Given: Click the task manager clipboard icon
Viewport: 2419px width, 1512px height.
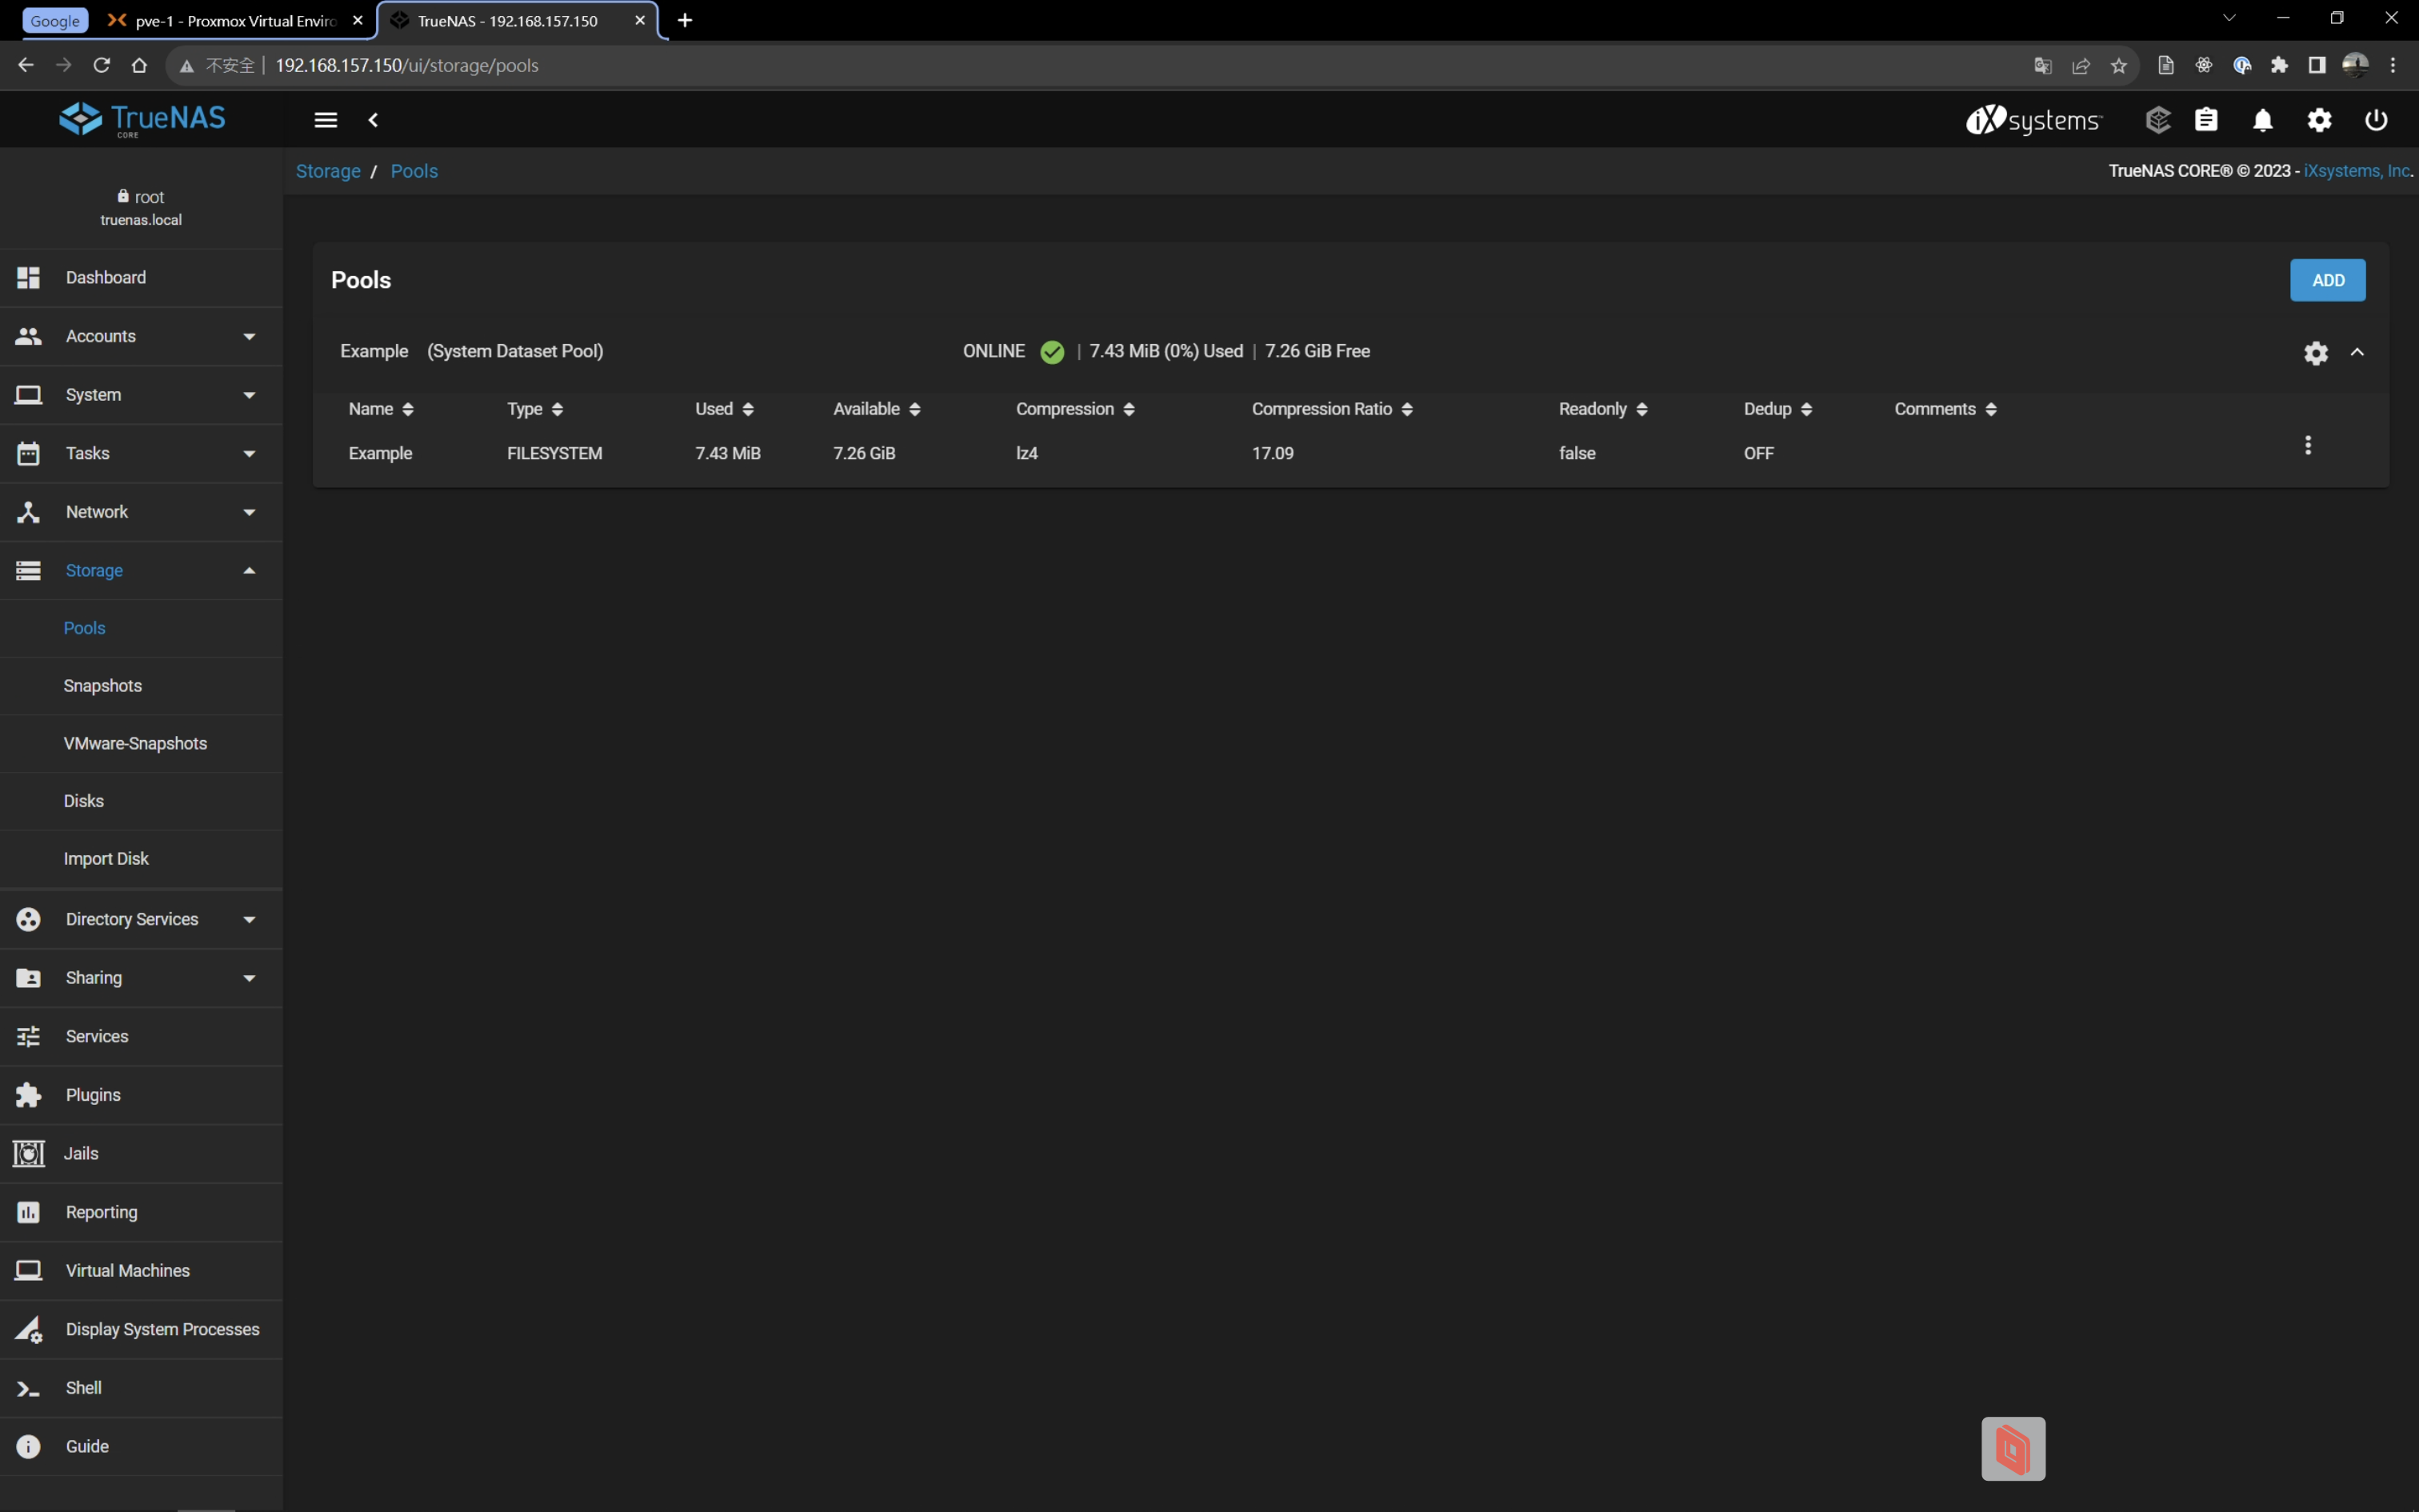Looking at the screenshot, I should pyautogui.click(x=2206, y=120).
